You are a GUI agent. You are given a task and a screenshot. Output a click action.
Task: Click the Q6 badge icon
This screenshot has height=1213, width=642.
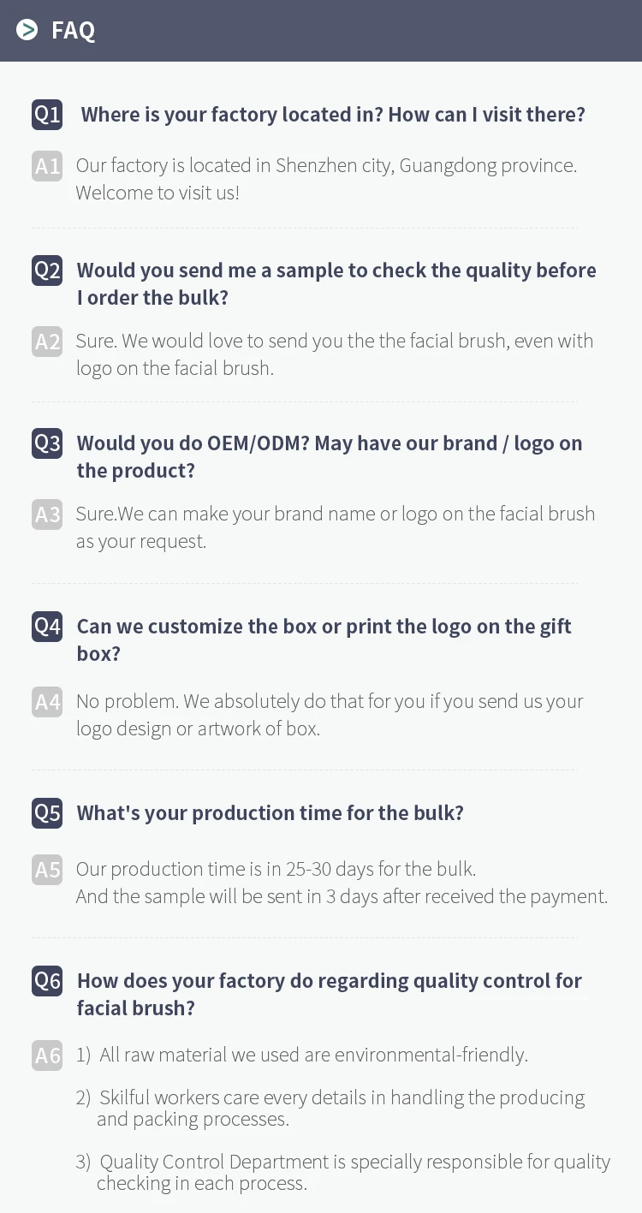point(47,980)
